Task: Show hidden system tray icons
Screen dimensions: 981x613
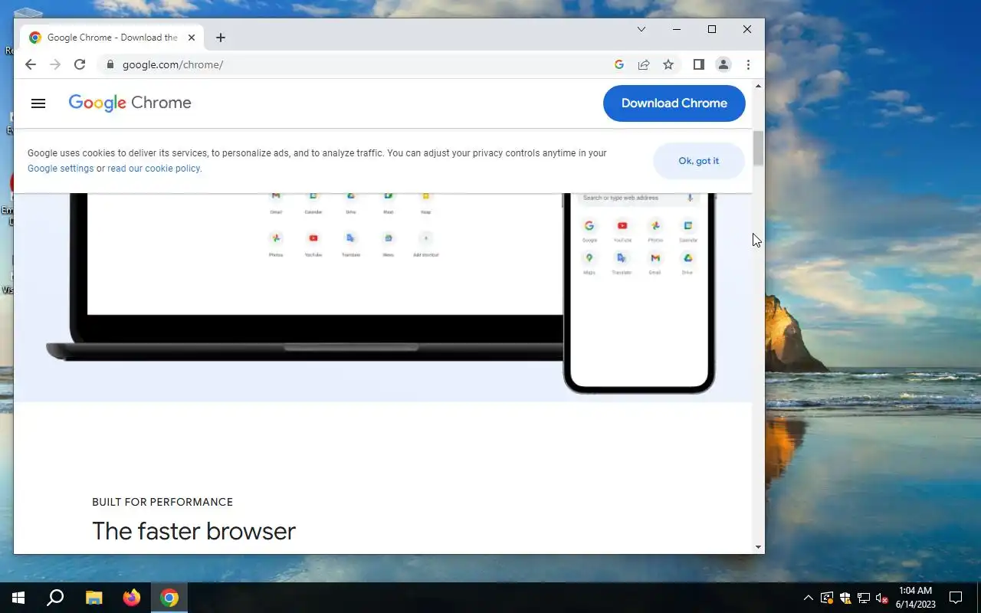Action: pos(808,598)
